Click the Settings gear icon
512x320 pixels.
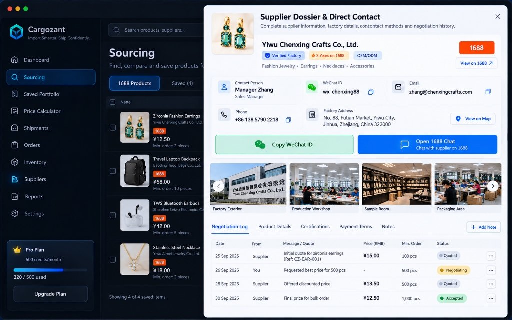click(x=15, y=213)
